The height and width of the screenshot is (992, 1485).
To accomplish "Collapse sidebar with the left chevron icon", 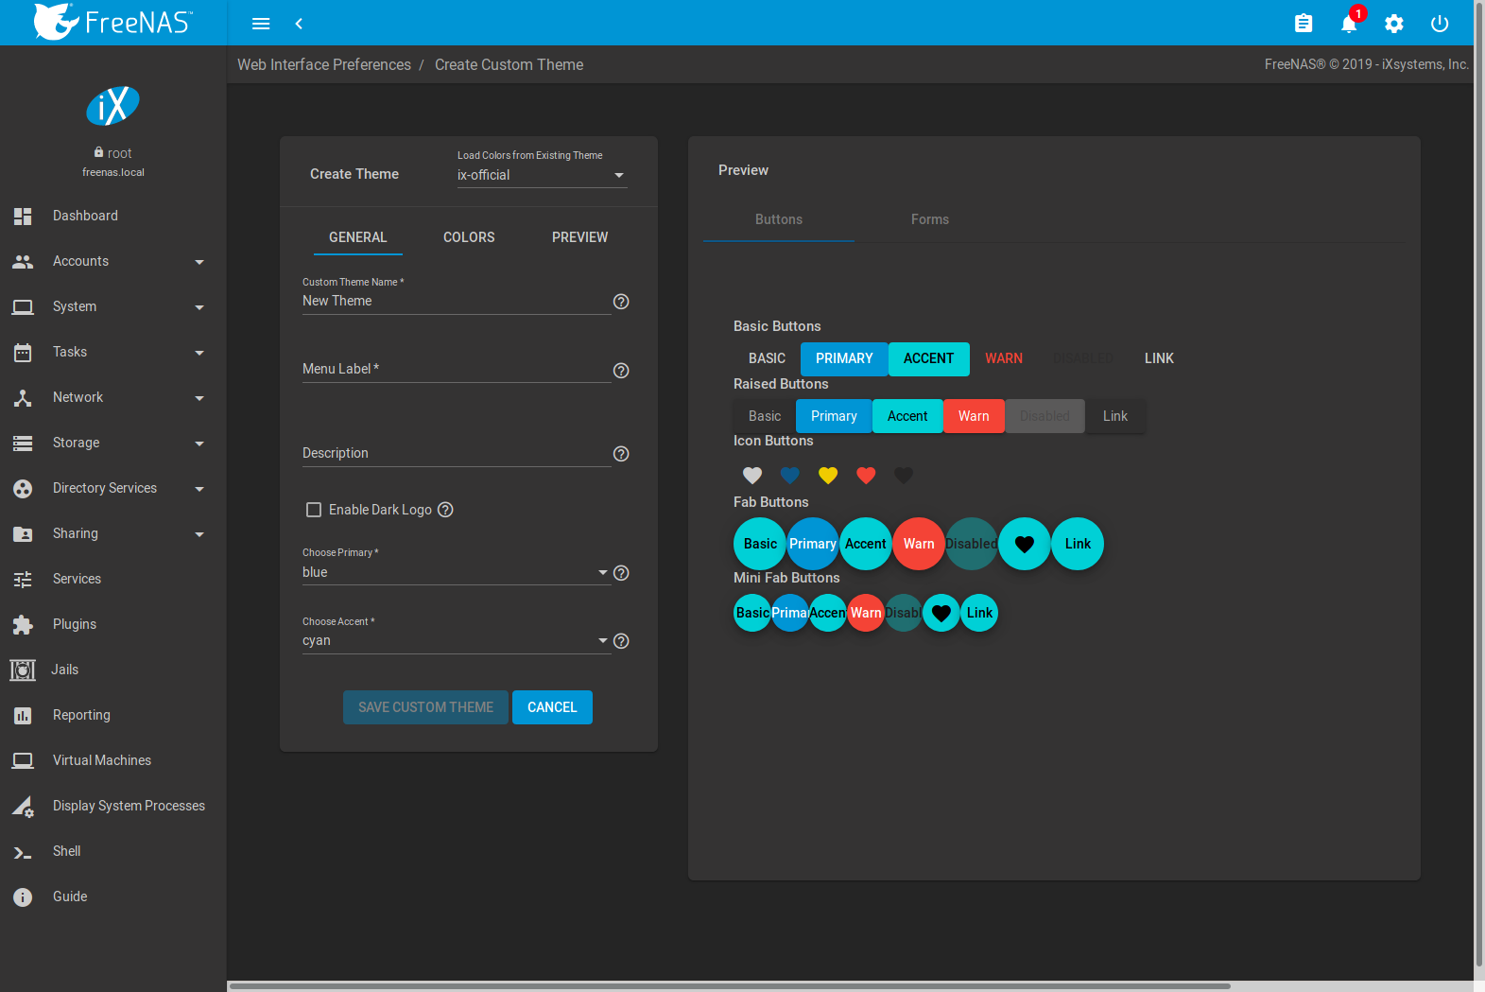I will tap(299, 24).
